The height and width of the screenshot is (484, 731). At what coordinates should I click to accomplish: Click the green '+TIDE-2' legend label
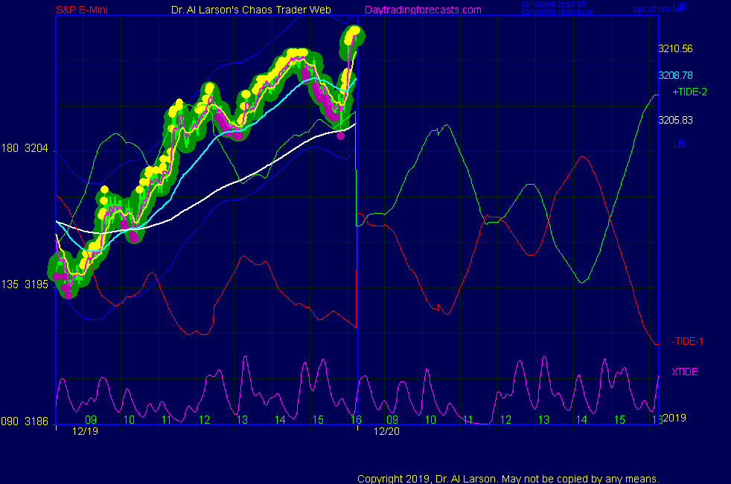coord(689,92)
